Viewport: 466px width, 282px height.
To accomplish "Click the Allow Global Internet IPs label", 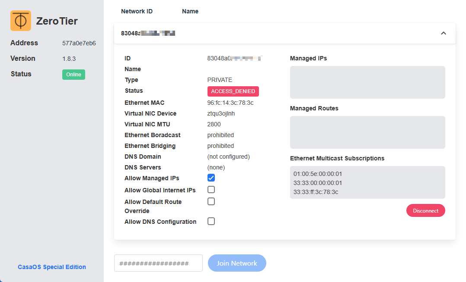I will point(160,191).
